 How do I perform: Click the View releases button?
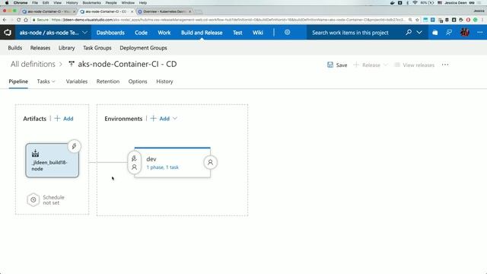(x=414, y=65)
